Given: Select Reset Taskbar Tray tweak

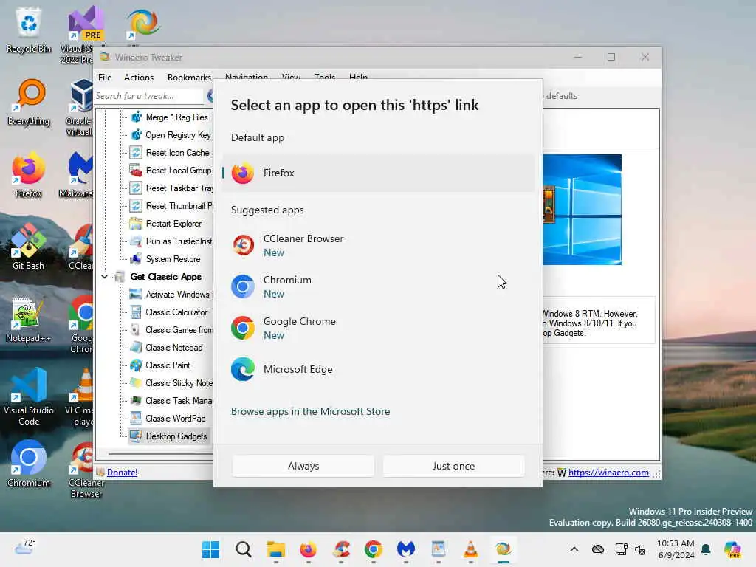Looking at the screenshot, I should (171, 188).
